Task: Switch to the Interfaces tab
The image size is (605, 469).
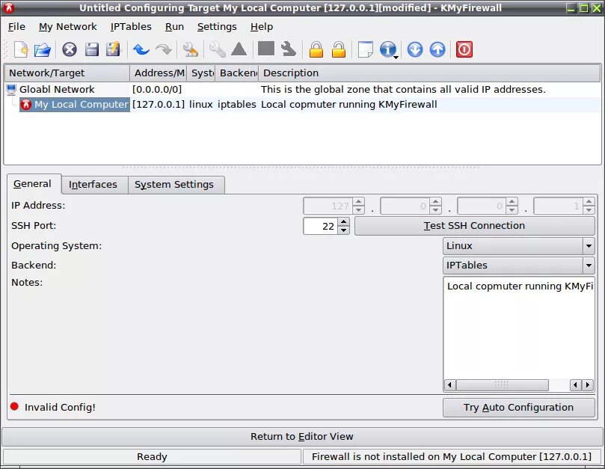Action: click(93, 184)
